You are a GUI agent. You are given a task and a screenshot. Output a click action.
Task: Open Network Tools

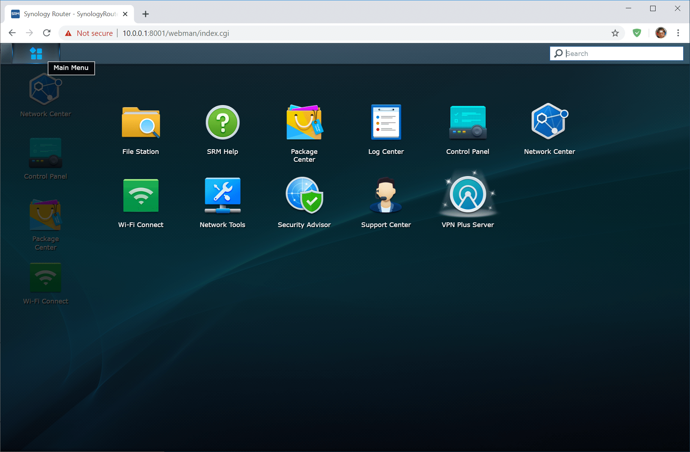pyautogui.click(x=222, y=203)
